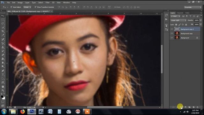Open the Filter menu

tap(47, 3)
